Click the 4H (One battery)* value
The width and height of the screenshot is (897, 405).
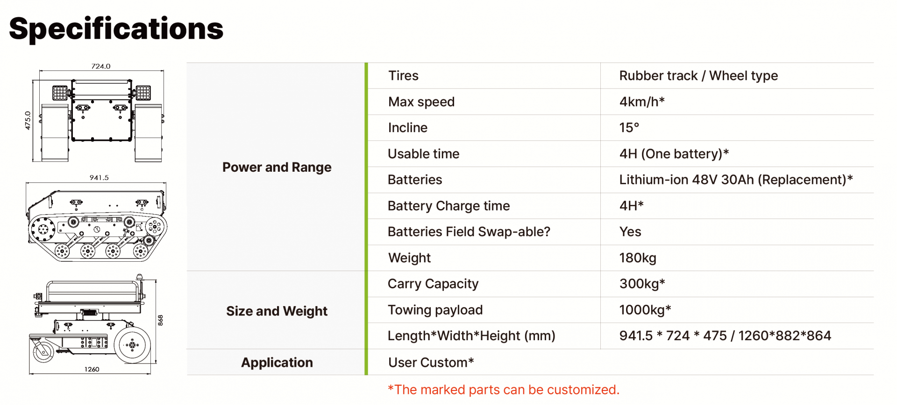tap(674, 154)
